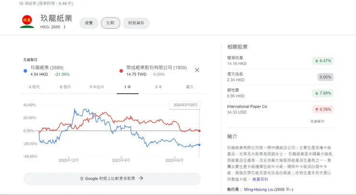Open the 總覽 overview tab
The width and height of the screenshot is (356, 195).
tap(89, 23)
